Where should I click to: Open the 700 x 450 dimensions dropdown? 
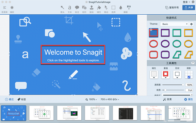(x=110, y=100)
